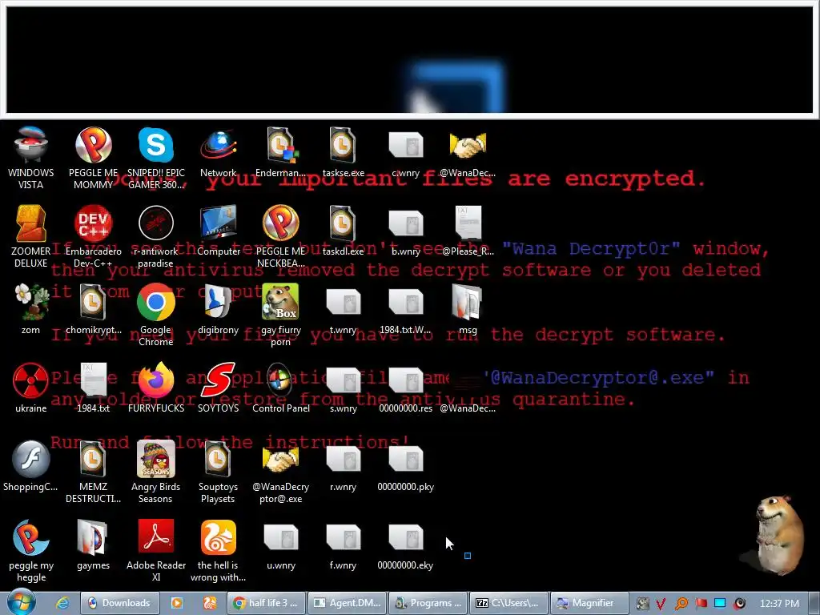Open Control Panel desktop icon

click(281, 388)
